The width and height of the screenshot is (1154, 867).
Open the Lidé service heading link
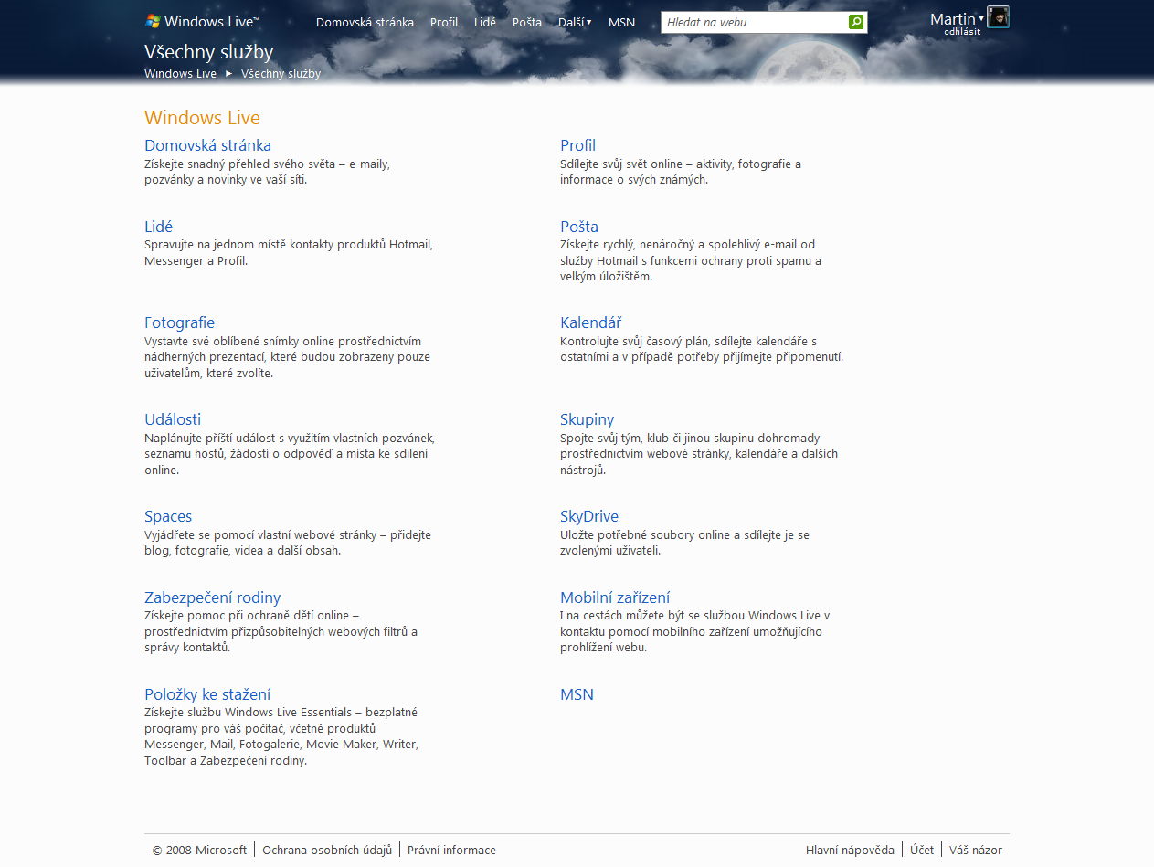158,227
